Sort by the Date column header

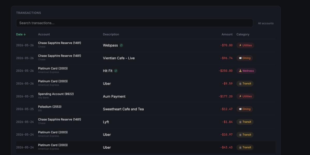21,34
